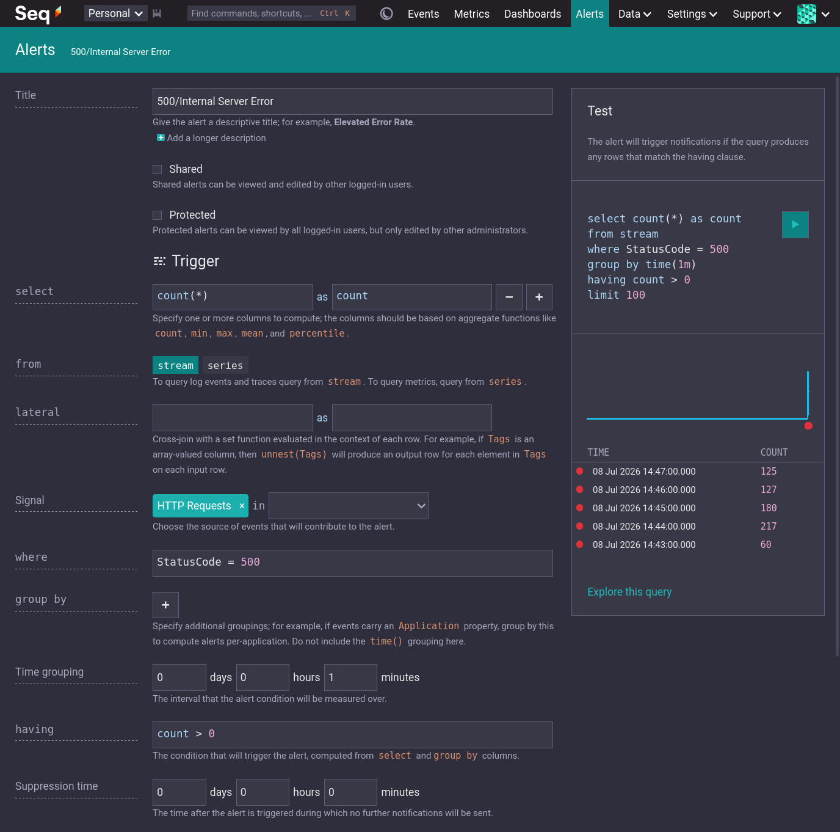Click Add a longer description

tap(211, 138)
